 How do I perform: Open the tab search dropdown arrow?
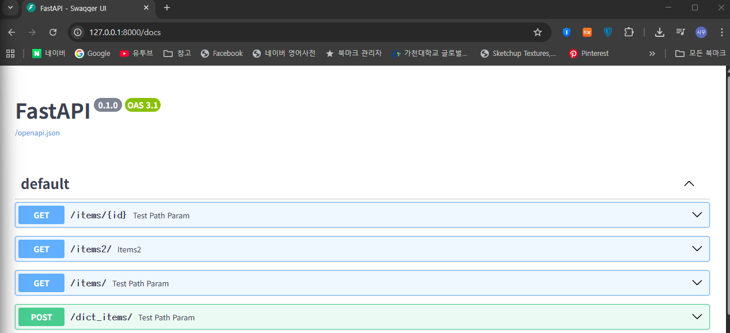coord(10,7)
